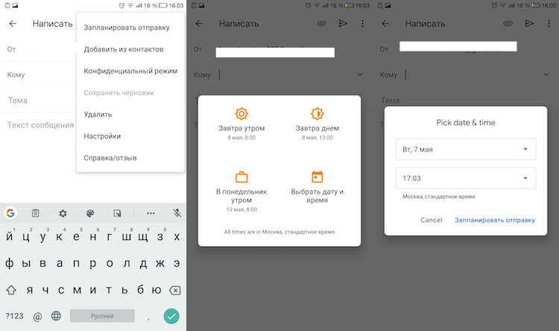Switch to ?123 symbols keyboard
Viewport: 559px width, 331px height.
[x=14, y=315]
